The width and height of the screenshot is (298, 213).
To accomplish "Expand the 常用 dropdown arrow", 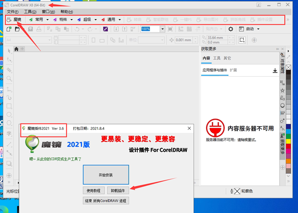I will point(48,20).
